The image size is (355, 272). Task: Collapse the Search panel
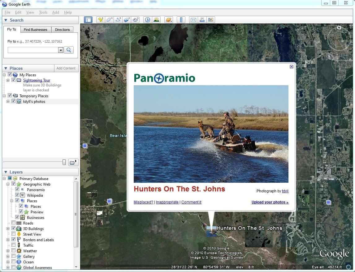pyautogui.click(x=6, y=20)
